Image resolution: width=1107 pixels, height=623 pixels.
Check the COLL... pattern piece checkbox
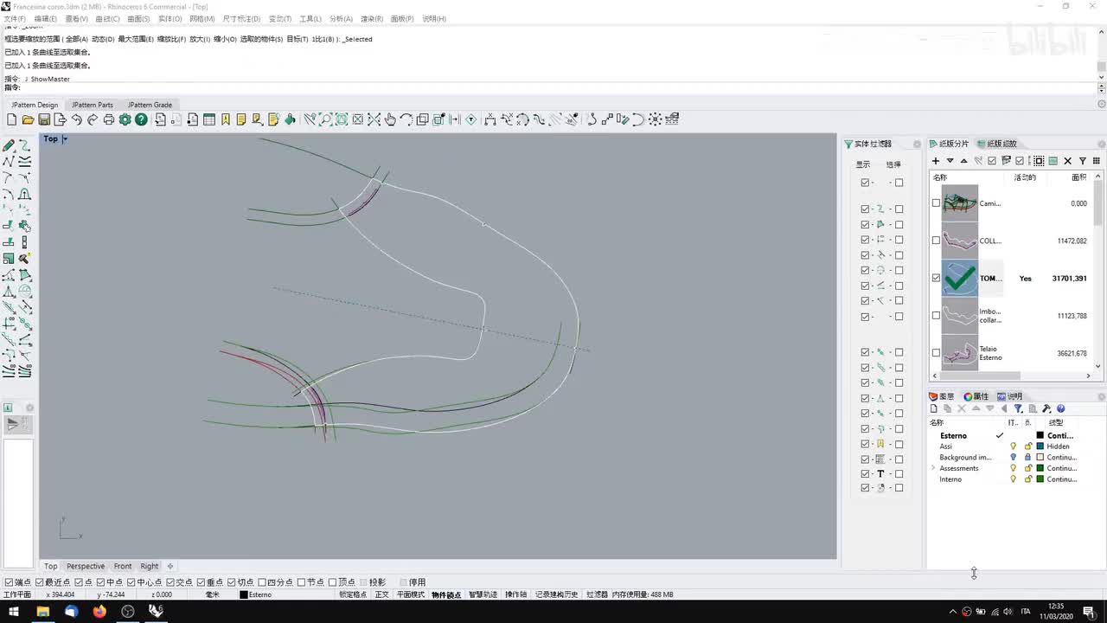point(936,241)
